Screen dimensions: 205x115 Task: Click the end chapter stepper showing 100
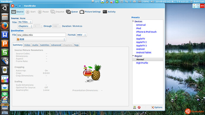pos(57,26)
